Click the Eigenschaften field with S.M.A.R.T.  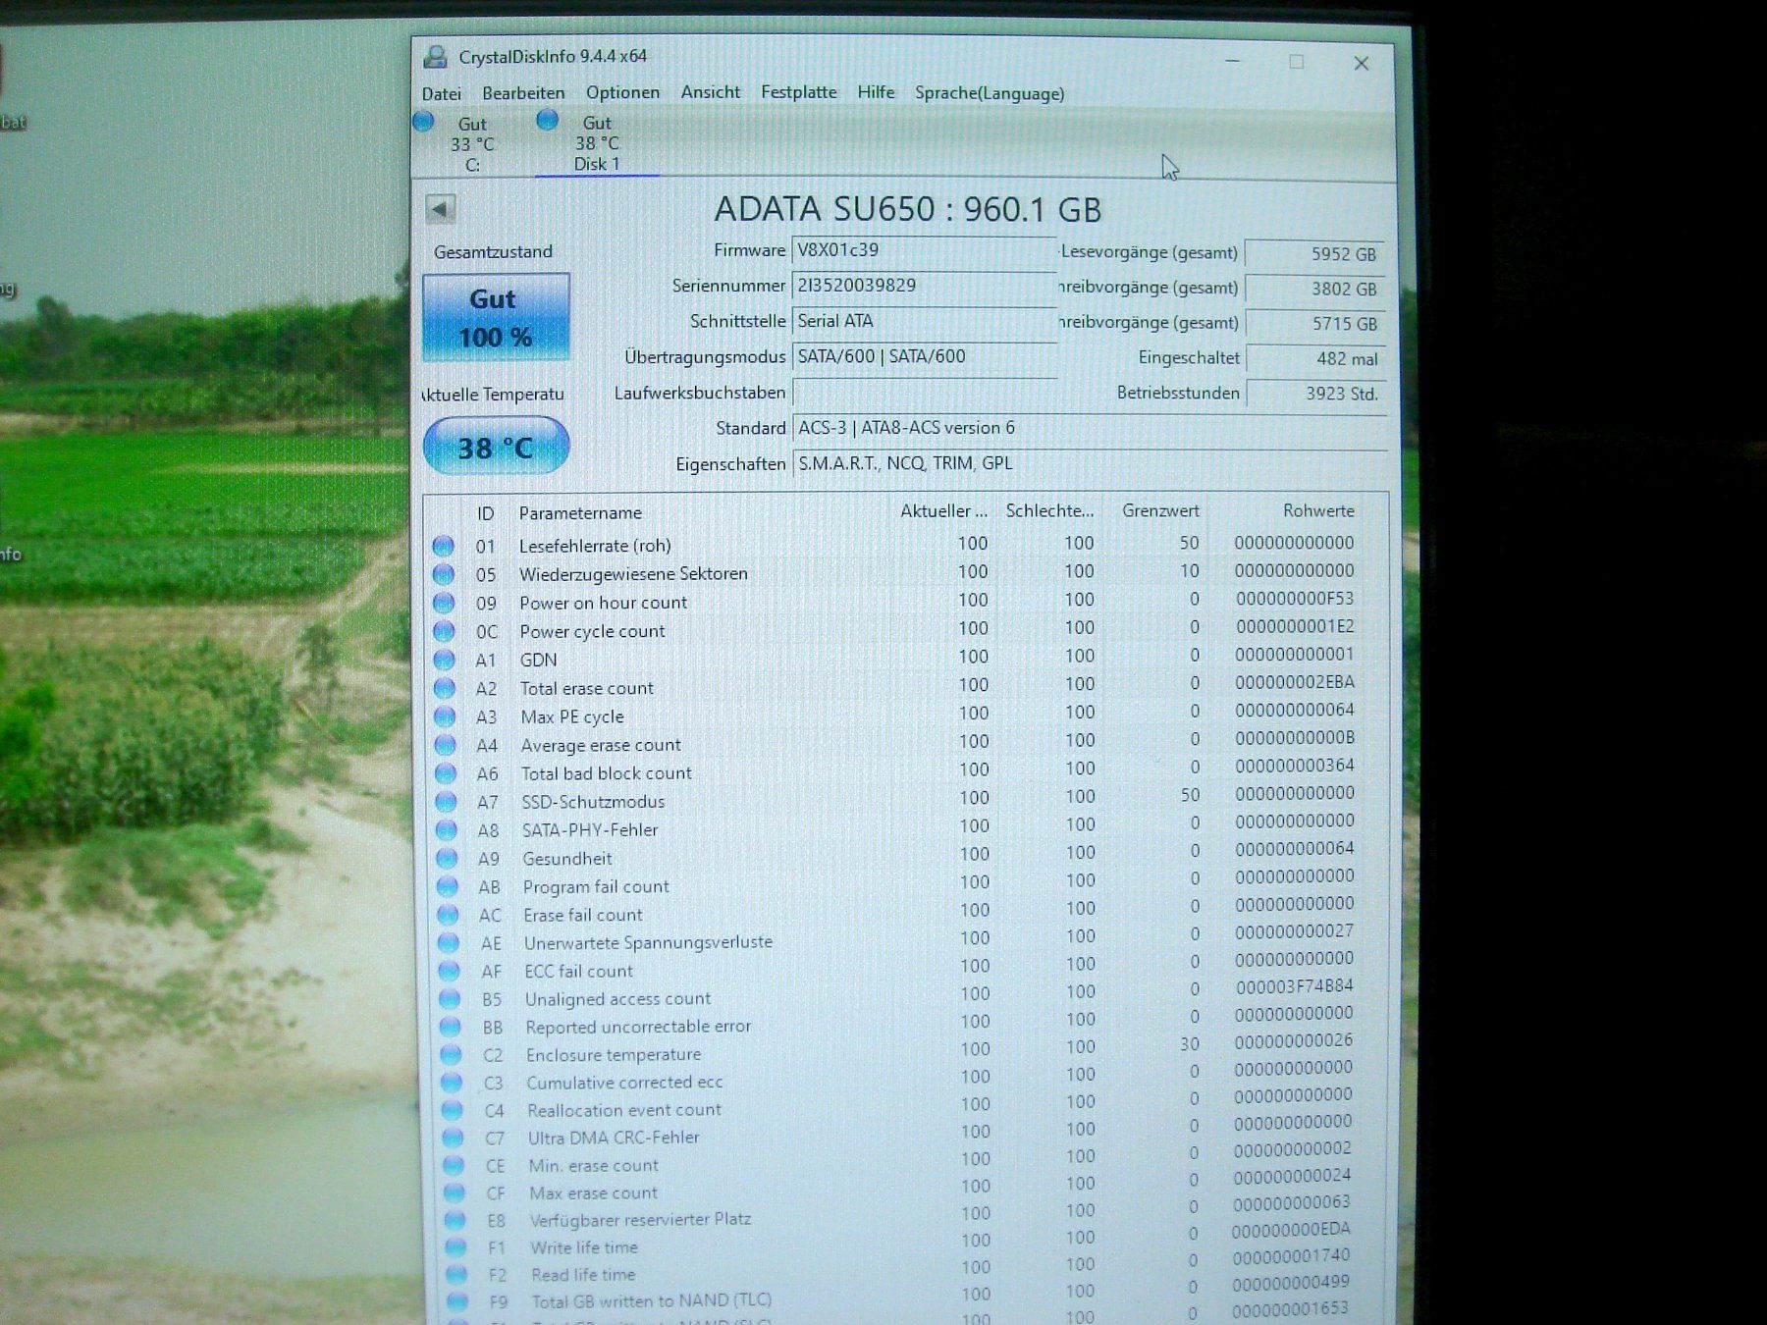[1090, 463]
